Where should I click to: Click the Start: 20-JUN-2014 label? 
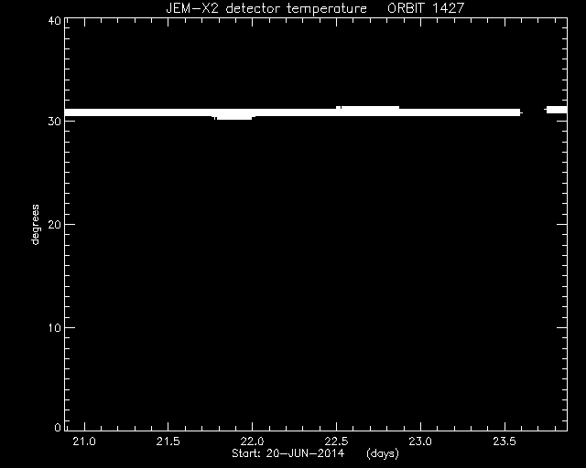pyautogui.click(x=288, y=453)
